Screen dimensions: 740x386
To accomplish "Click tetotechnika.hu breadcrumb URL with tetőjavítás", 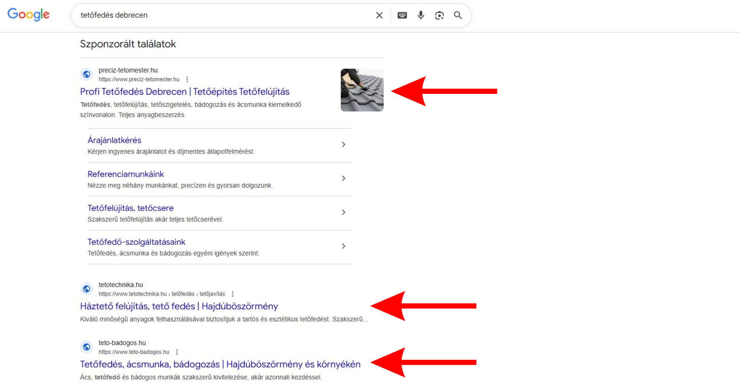I will point(162,294).
